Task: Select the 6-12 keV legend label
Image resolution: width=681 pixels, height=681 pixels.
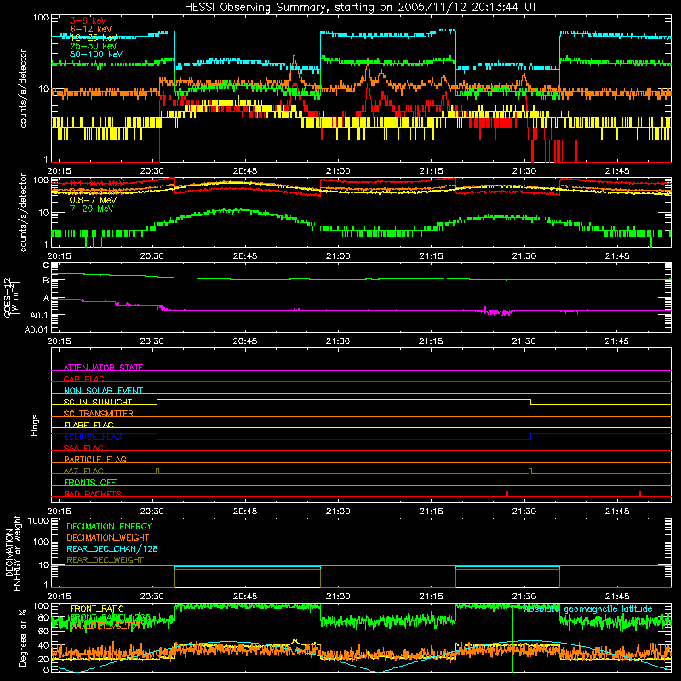Action: (91, 29)
